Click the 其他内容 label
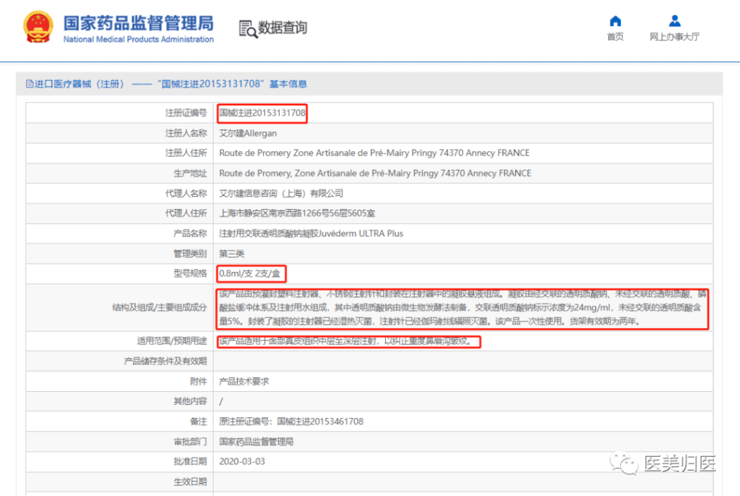 pos(190,401)
